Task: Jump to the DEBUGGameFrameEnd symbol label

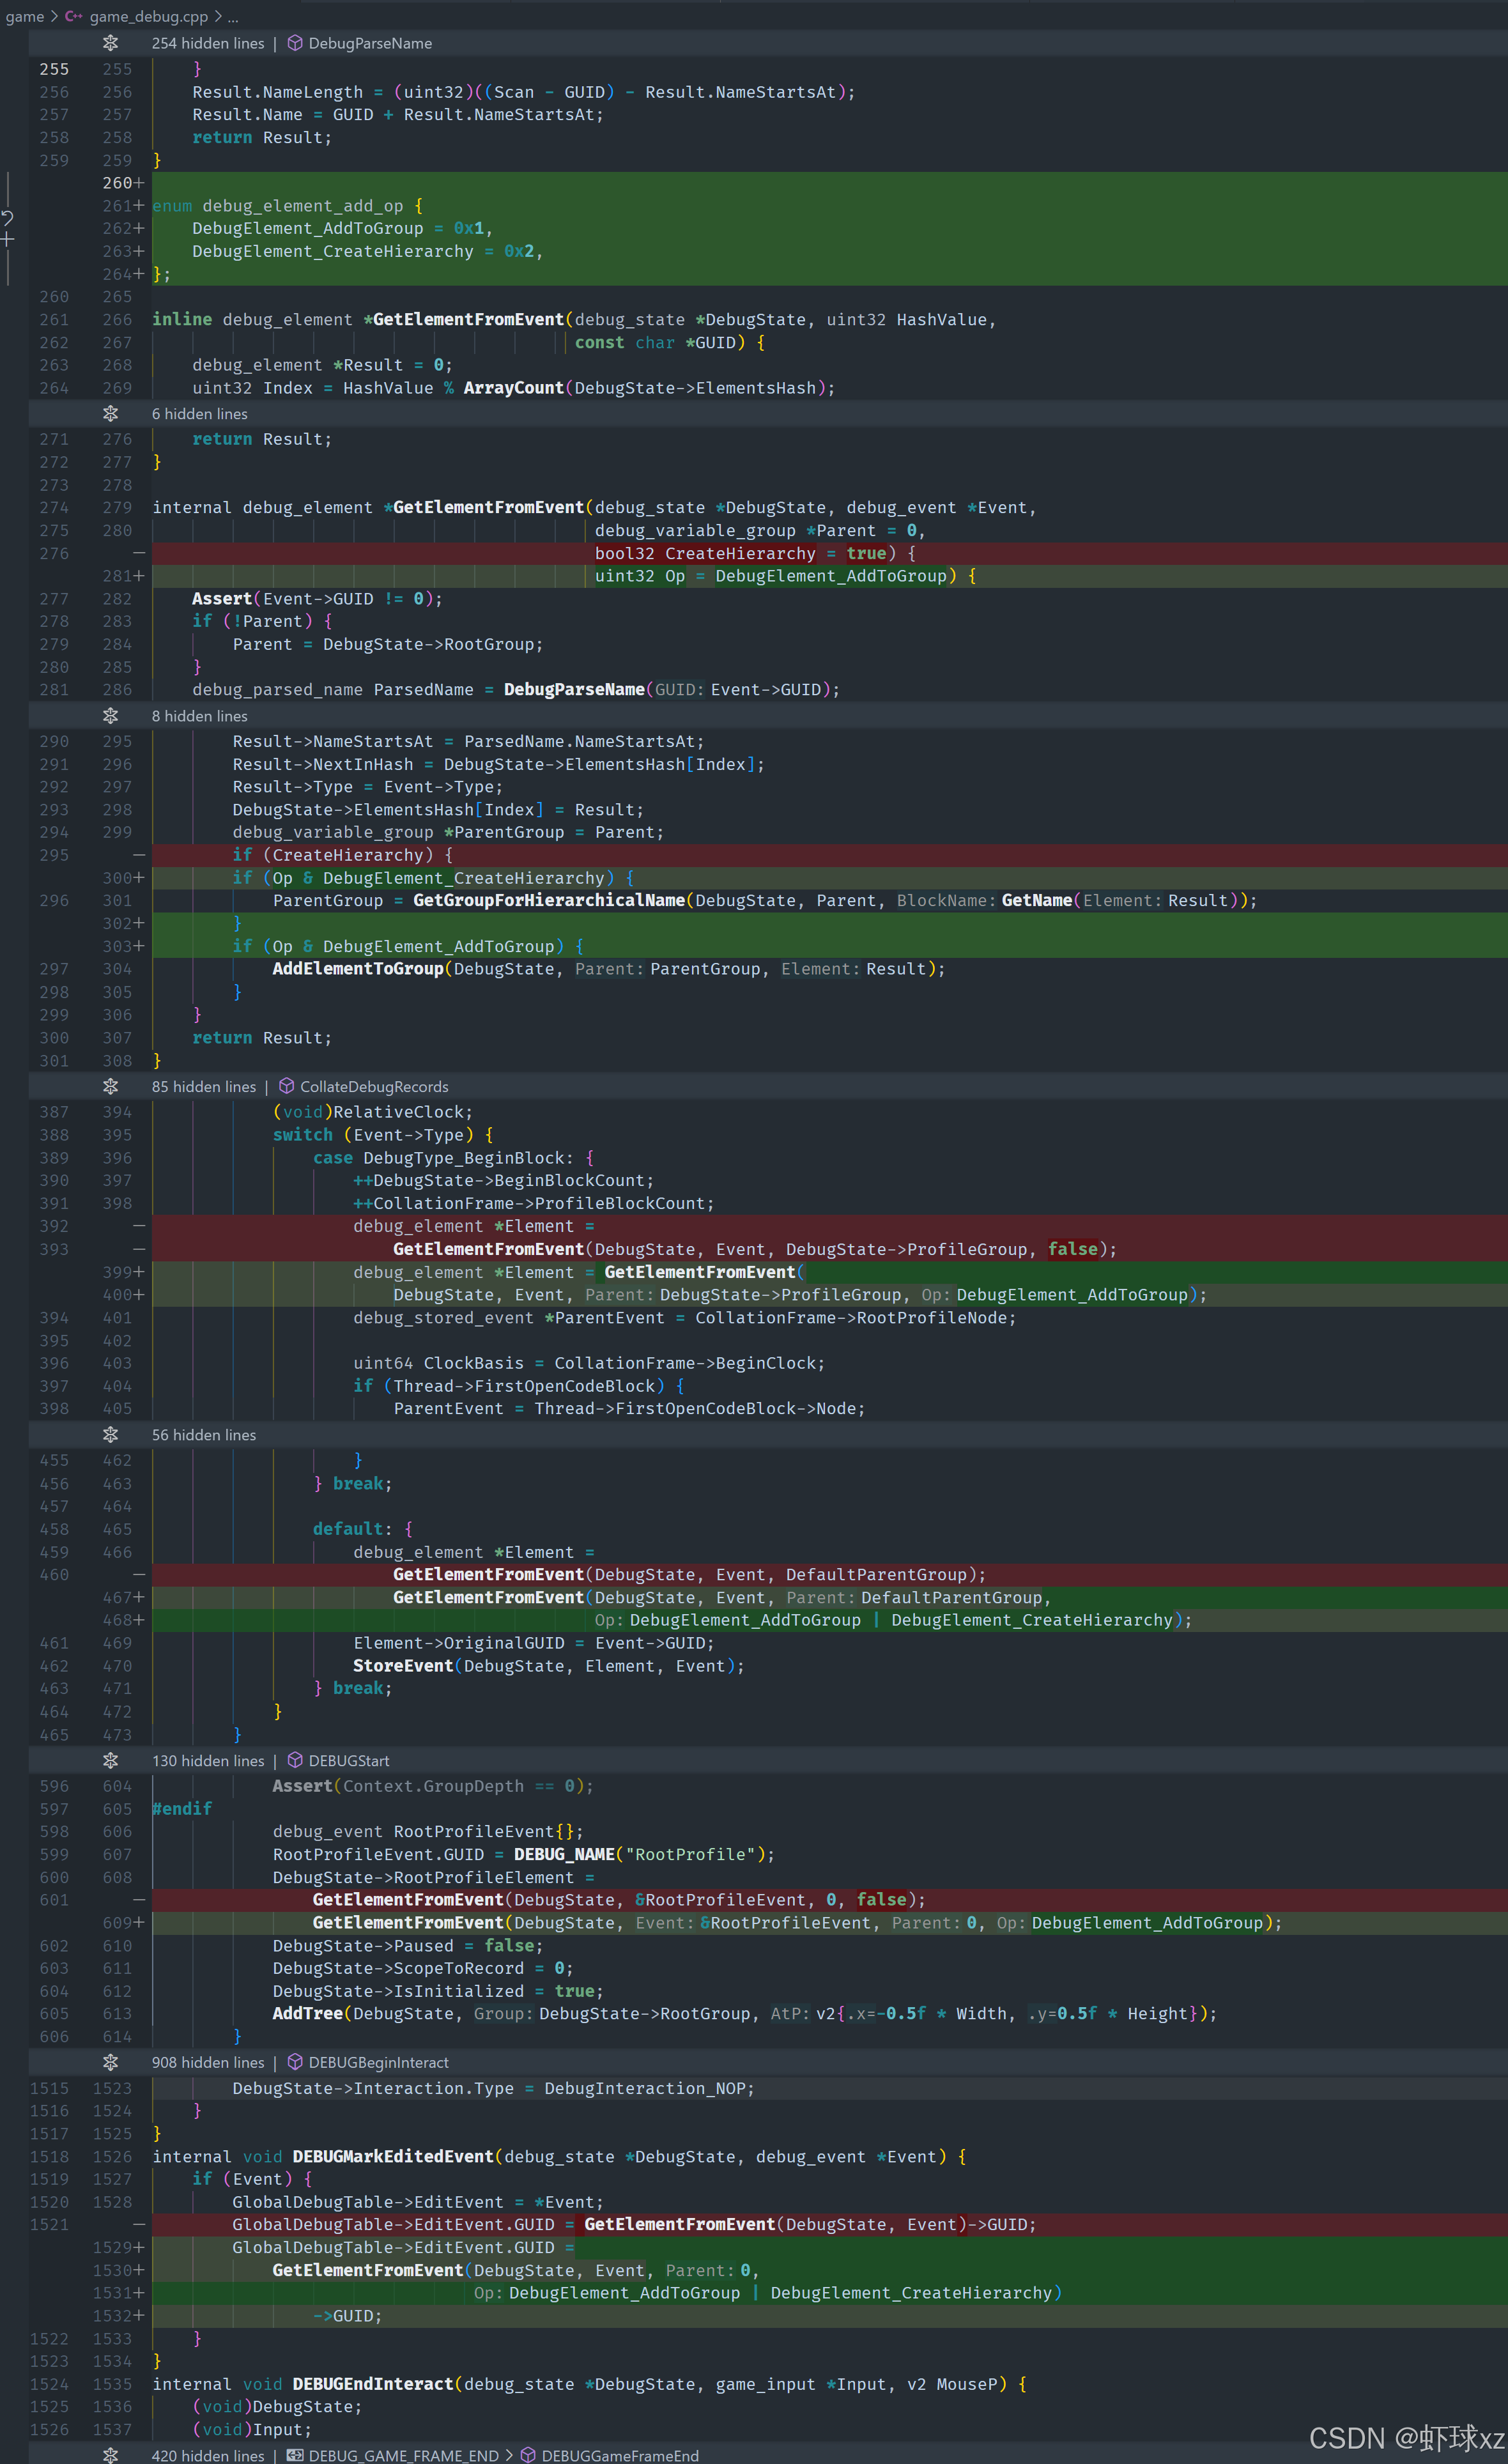Action: [x=619, y=2455]
